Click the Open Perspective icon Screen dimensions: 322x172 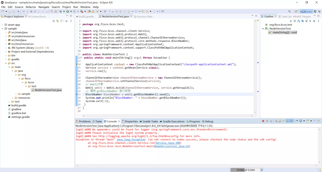tap(296, 12)
